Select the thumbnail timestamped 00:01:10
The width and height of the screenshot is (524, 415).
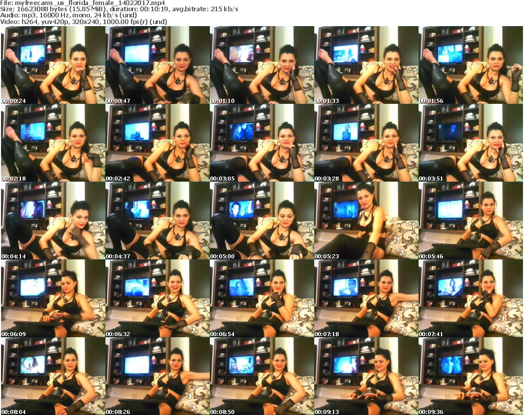point(261,65)
